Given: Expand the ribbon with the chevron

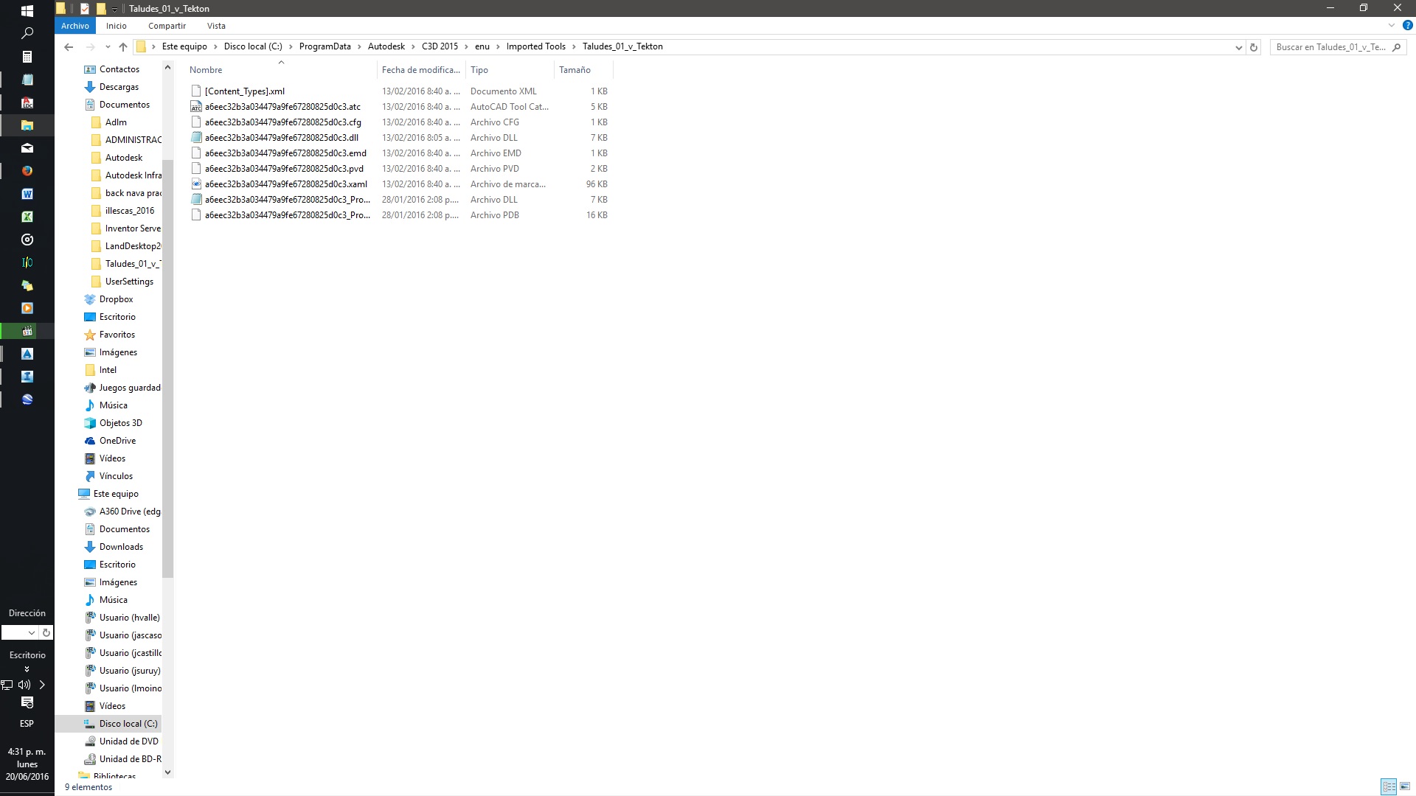Looking at the screenshot, I should (1392, 25).
